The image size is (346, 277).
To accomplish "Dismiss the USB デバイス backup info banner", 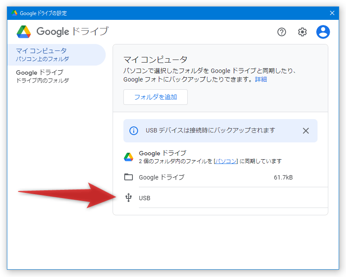I will [305, 131].
